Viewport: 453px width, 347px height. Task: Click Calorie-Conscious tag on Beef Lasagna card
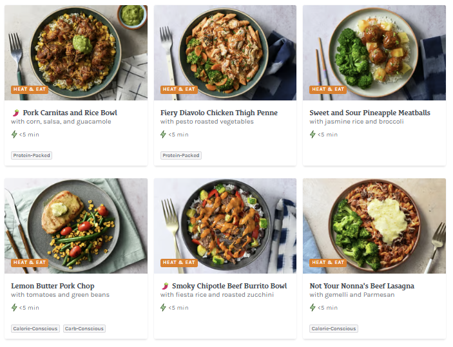334,328
